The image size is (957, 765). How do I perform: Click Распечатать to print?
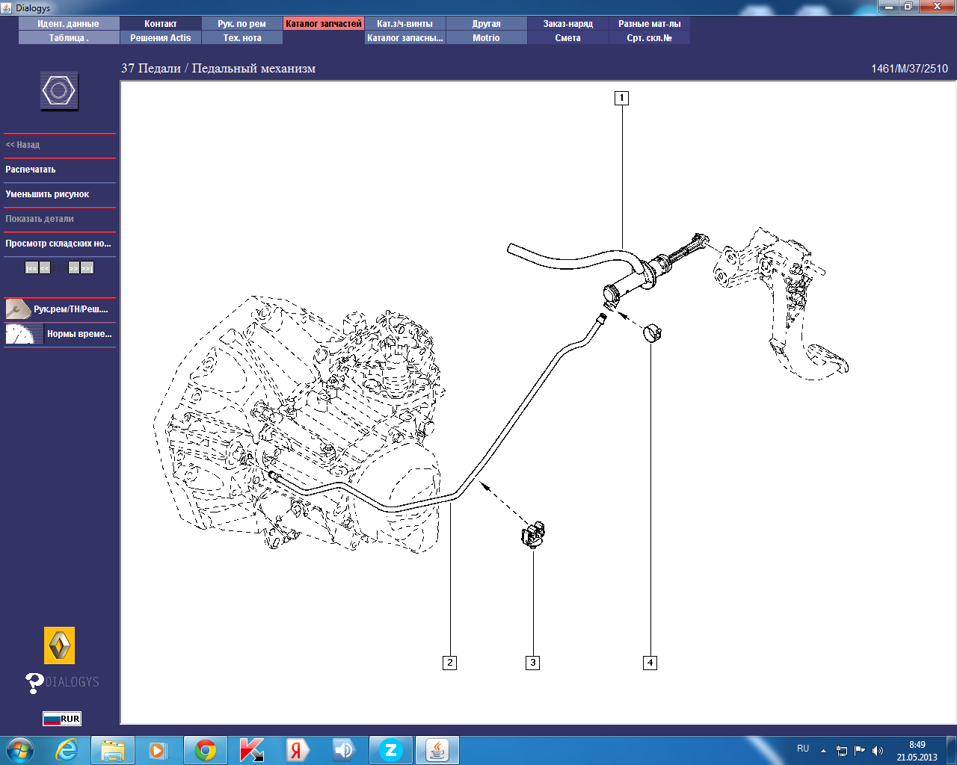(60, 170)
